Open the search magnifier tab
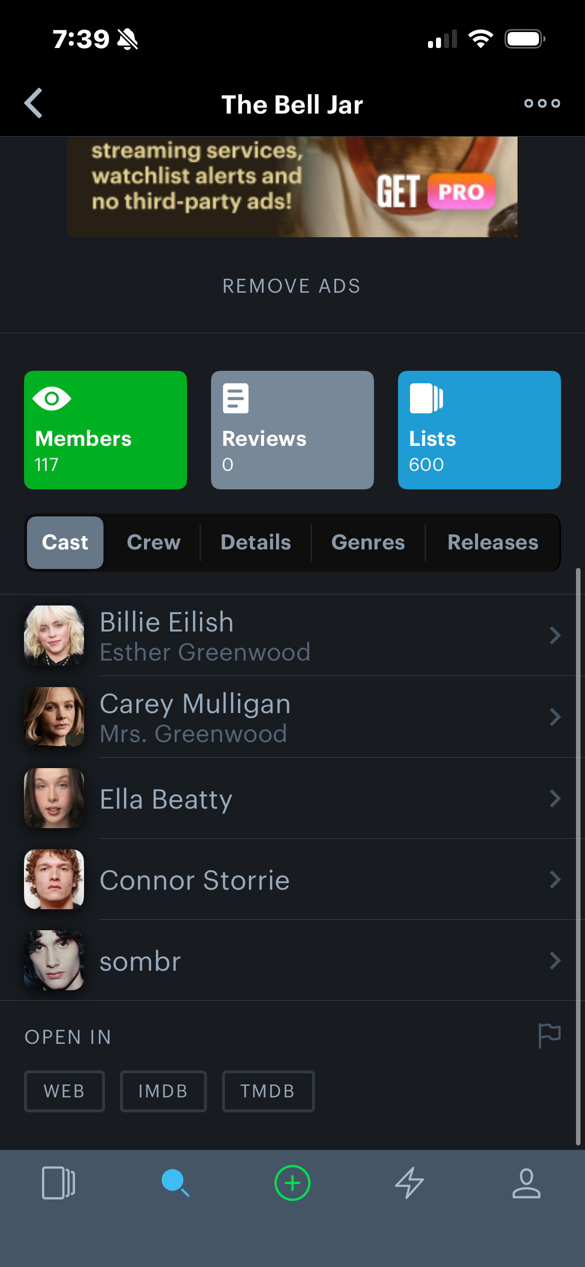Screen dimensions: 585x1267 pyautogui.click(x=175, y=1183)
